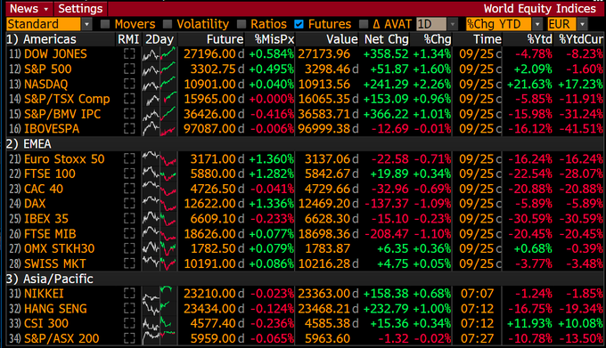Screen dimensions: 606x348
Task: Open the 2Day sparkline chart for DOW JONES
Action: (160, 54)
